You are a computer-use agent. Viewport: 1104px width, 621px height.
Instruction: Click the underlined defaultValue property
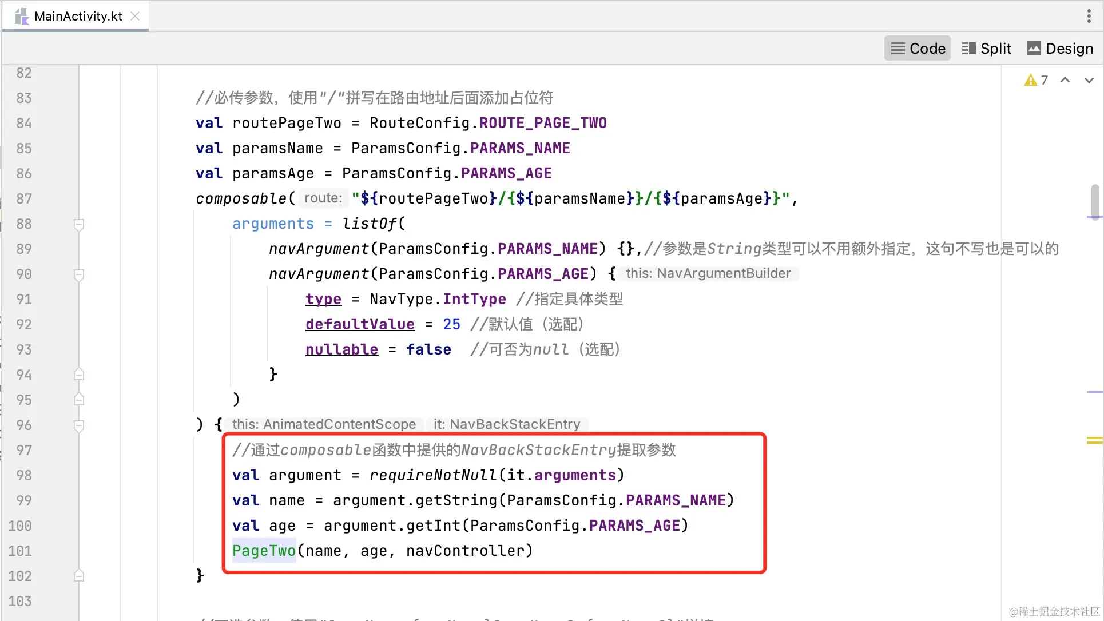click(360, 324)
